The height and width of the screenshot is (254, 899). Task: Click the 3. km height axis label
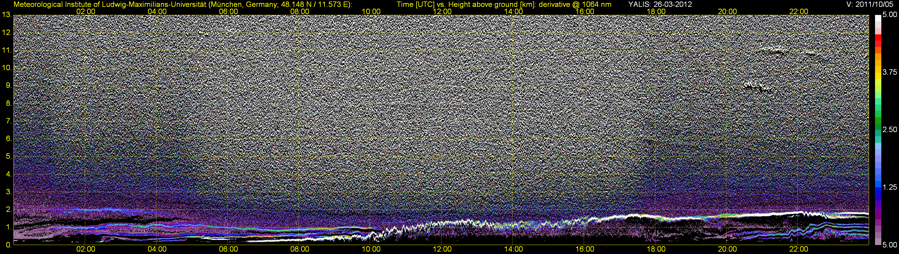(9, 192)
